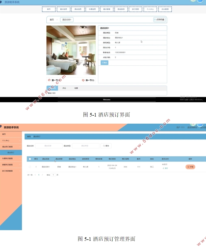206x247 pixels.
Task: Toggle the select-all checkbox in table header
Action: (x=30, y=159)
